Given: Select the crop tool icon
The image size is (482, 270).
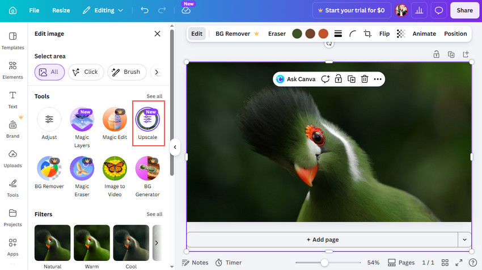Looking at the screenshot, I should coord(367,33).
